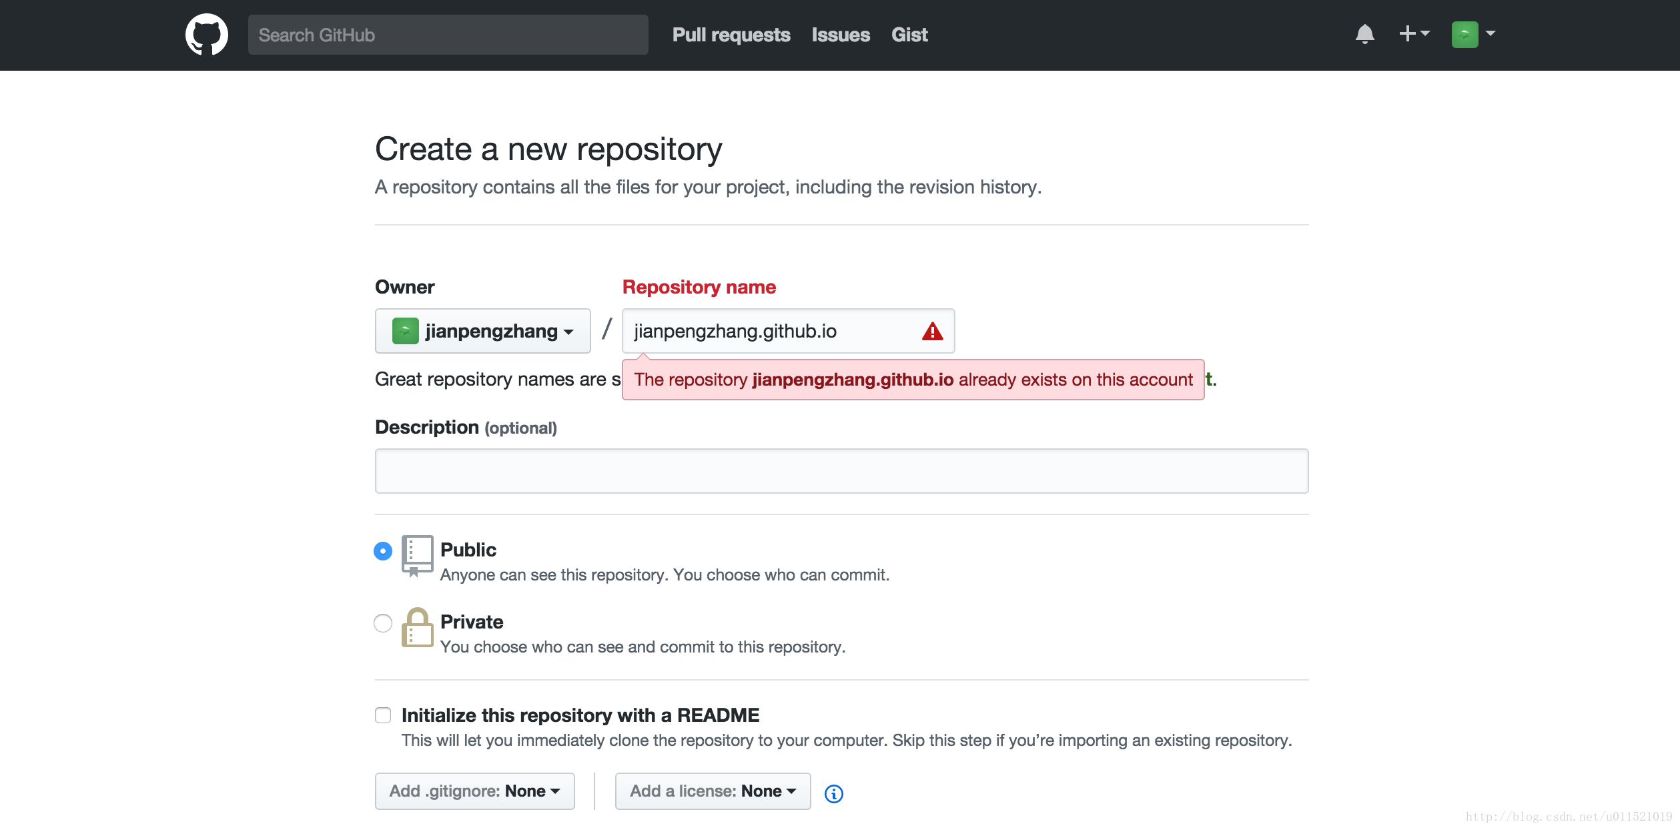Select the Private radio button
Viewport: 1680px width, 830px height.
pyautogui.click(x=383, y=623)
